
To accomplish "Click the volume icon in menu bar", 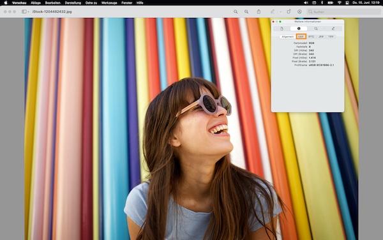I will click(x=306, y=3).
